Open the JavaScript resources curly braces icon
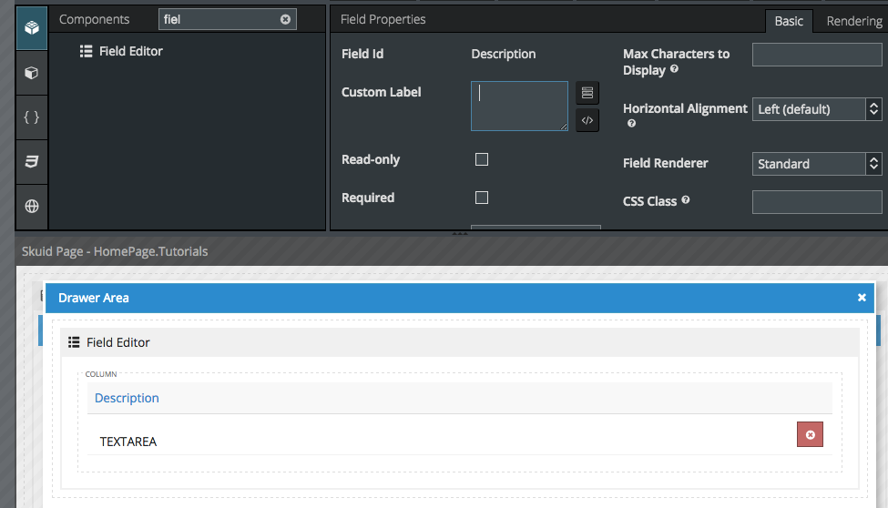 32,117
